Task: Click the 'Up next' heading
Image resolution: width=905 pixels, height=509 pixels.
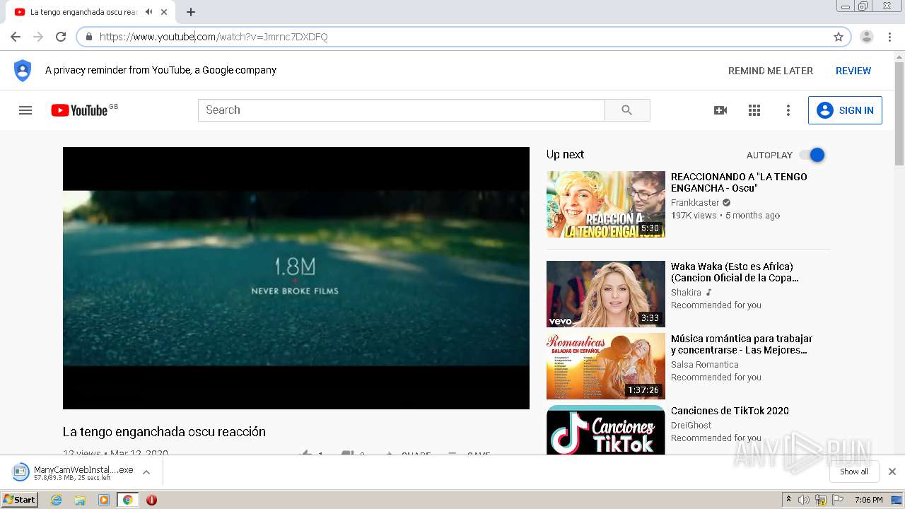Action: (x=565, y=155)
